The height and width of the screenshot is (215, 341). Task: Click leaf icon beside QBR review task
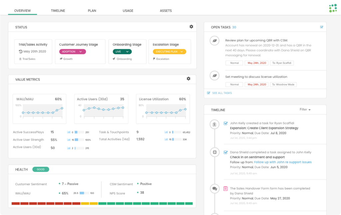[x=214, y=41]
